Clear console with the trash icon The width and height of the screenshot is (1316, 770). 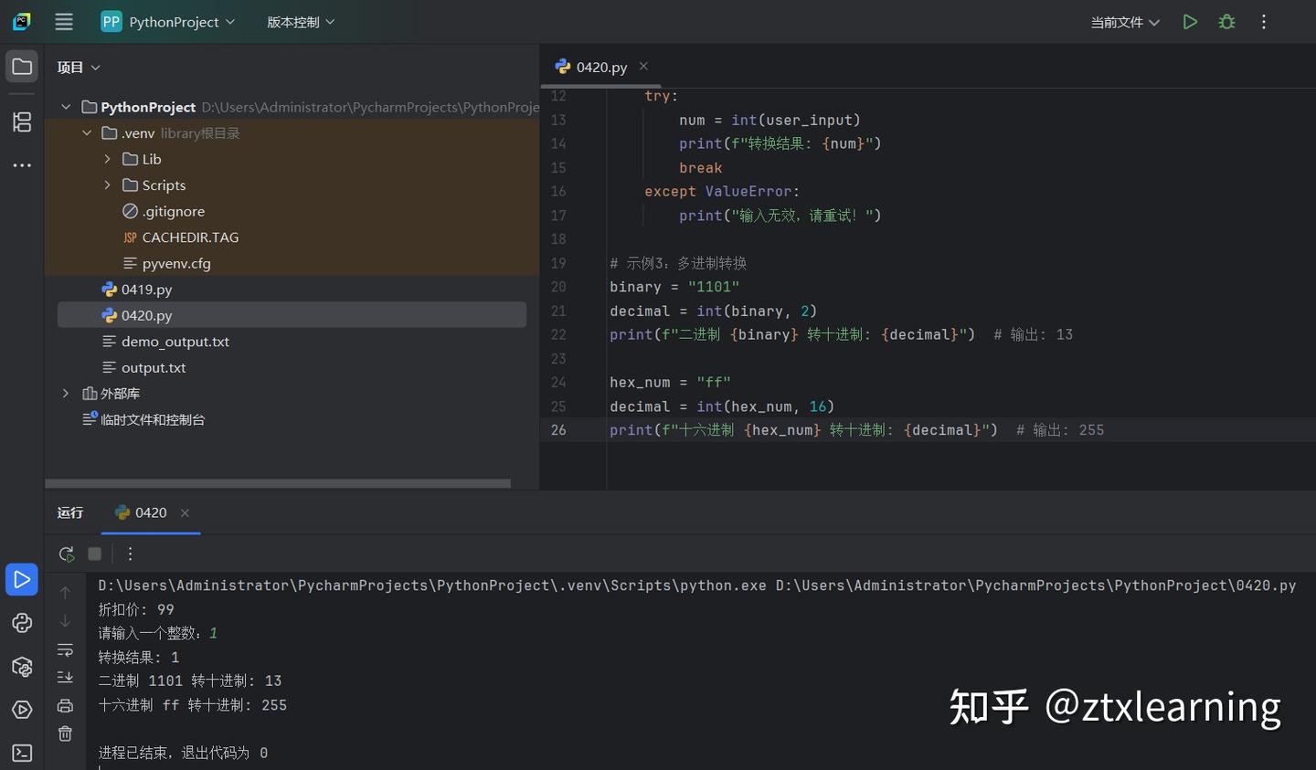click(x=65, y=733)
